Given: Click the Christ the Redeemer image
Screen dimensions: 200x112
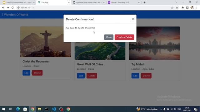Looking at the screenshot, I should 46,42.
